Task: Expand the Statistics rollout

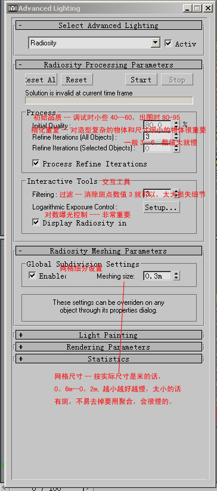Action: (109, 359)
